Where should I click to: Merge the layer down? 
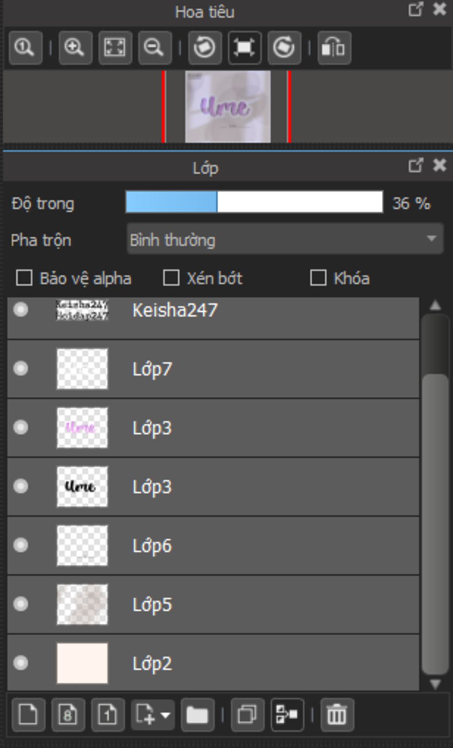[x=287, y=714]
